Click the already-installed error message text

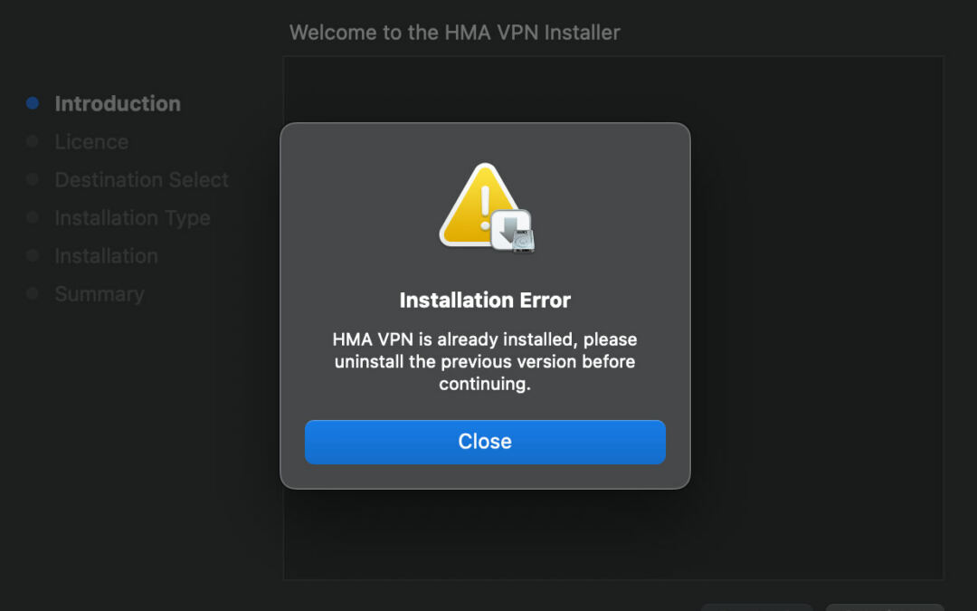[485, 361]
